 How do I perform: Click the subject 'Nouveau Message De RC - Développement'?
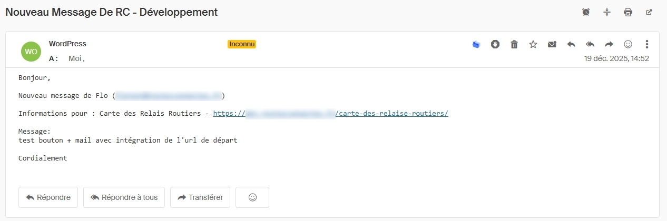tap(112, 12)
